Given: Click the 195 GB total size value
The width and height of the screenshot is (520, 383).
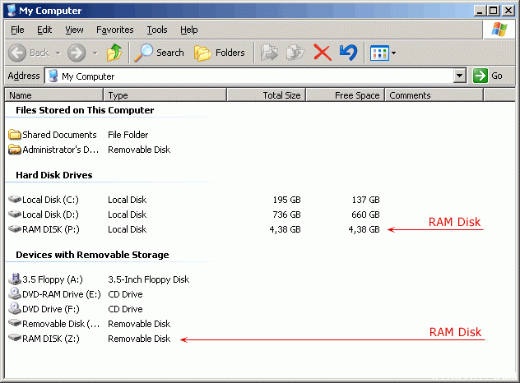Looking at the screenshot, I should [x=287, y=200].
